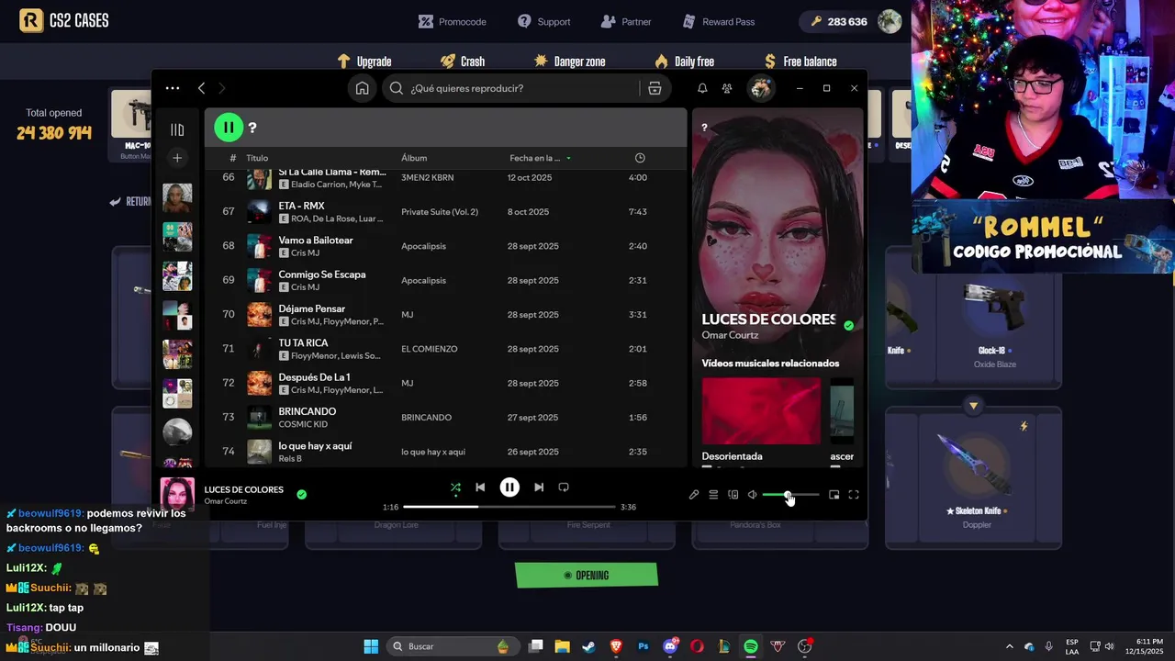Open Reward Pass on CS2 Cases header

(719, 21)
